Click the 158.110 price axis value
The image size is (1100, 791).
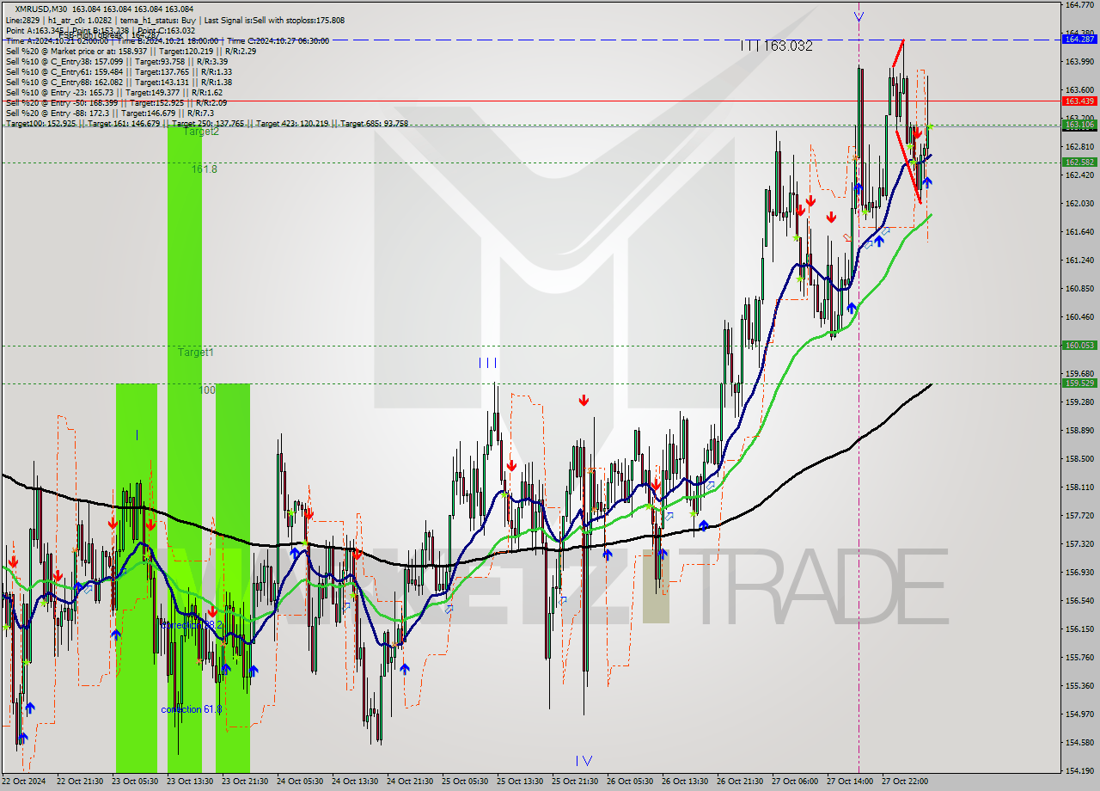[x=1079, y=487]
